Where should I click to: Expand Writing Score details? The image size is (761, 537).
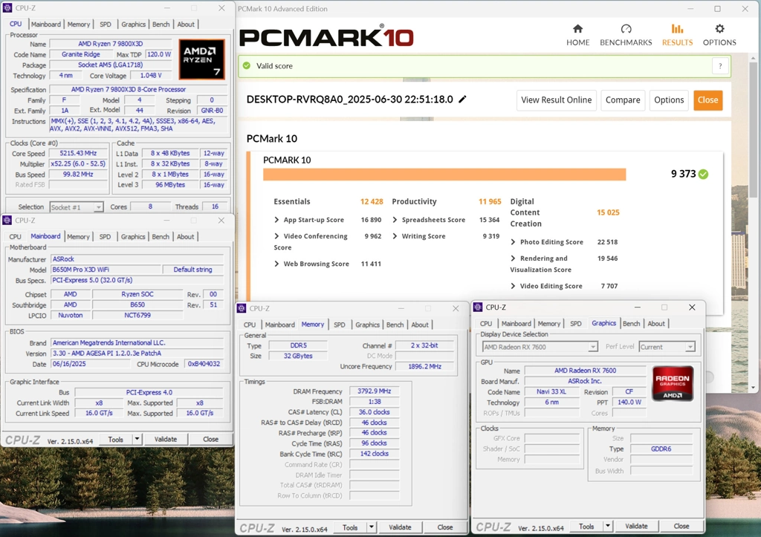point(395,236)
